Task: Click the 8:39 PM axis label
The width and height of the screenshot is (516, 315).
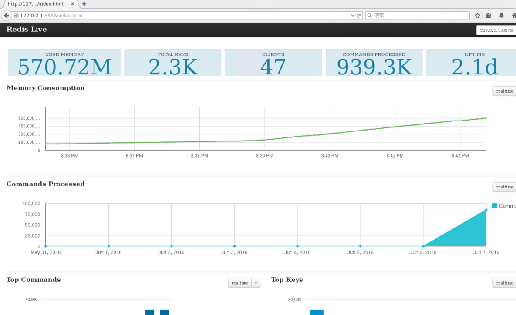Action: point(265,155)
